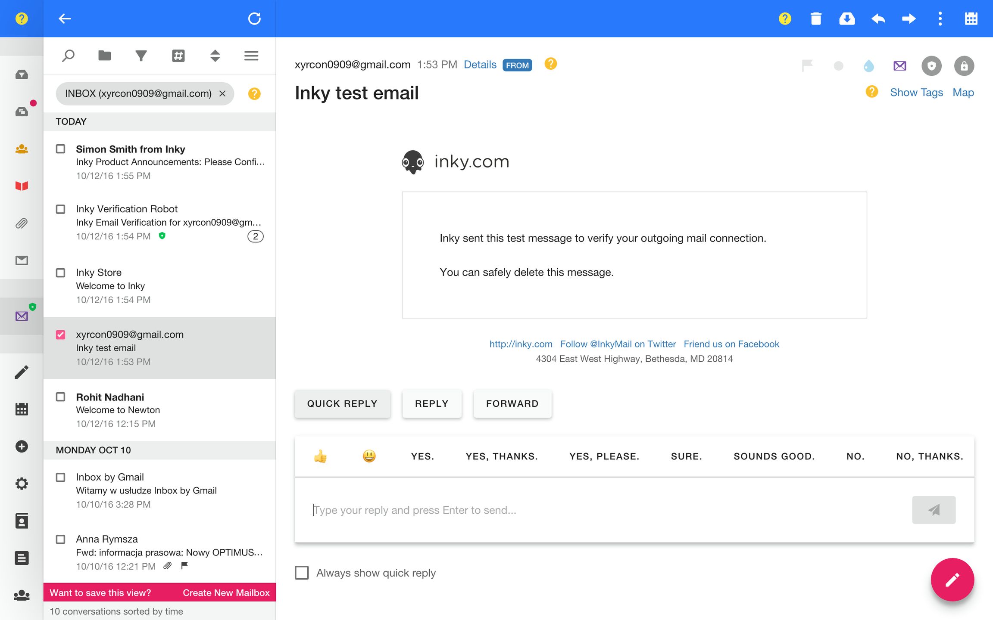Select the QUICK REPLY tab

coord(342,403)
